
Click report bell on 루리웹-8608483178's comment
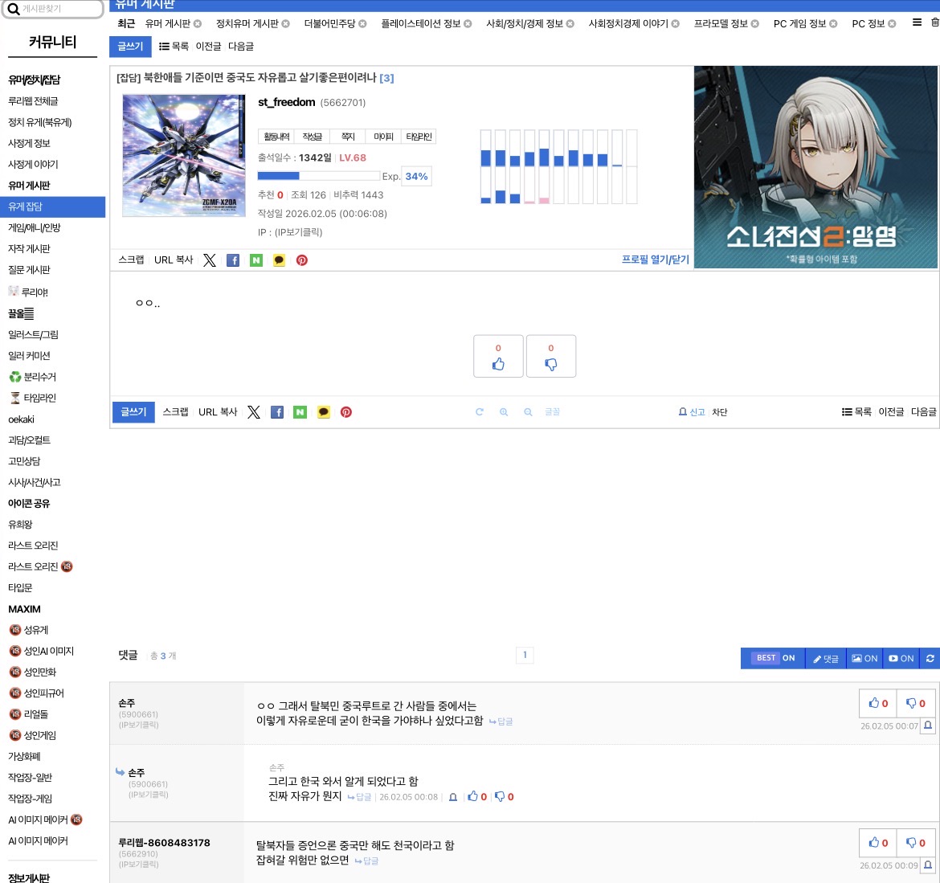[x=928, y=865]
